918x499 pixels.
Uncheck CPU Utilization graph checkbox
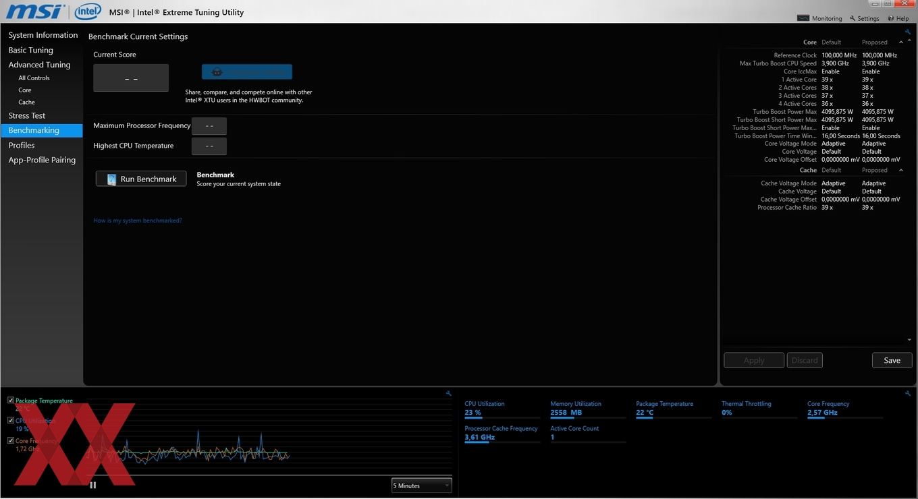[x=11, y=420]
